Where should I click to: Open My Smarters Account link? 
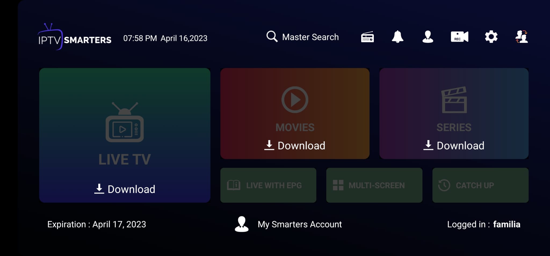(300, 224)
